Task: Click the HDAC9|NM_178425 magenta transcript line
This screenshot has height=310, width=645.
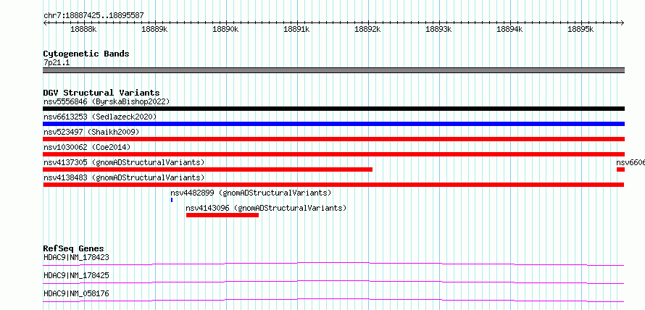Action: [333, 282]
